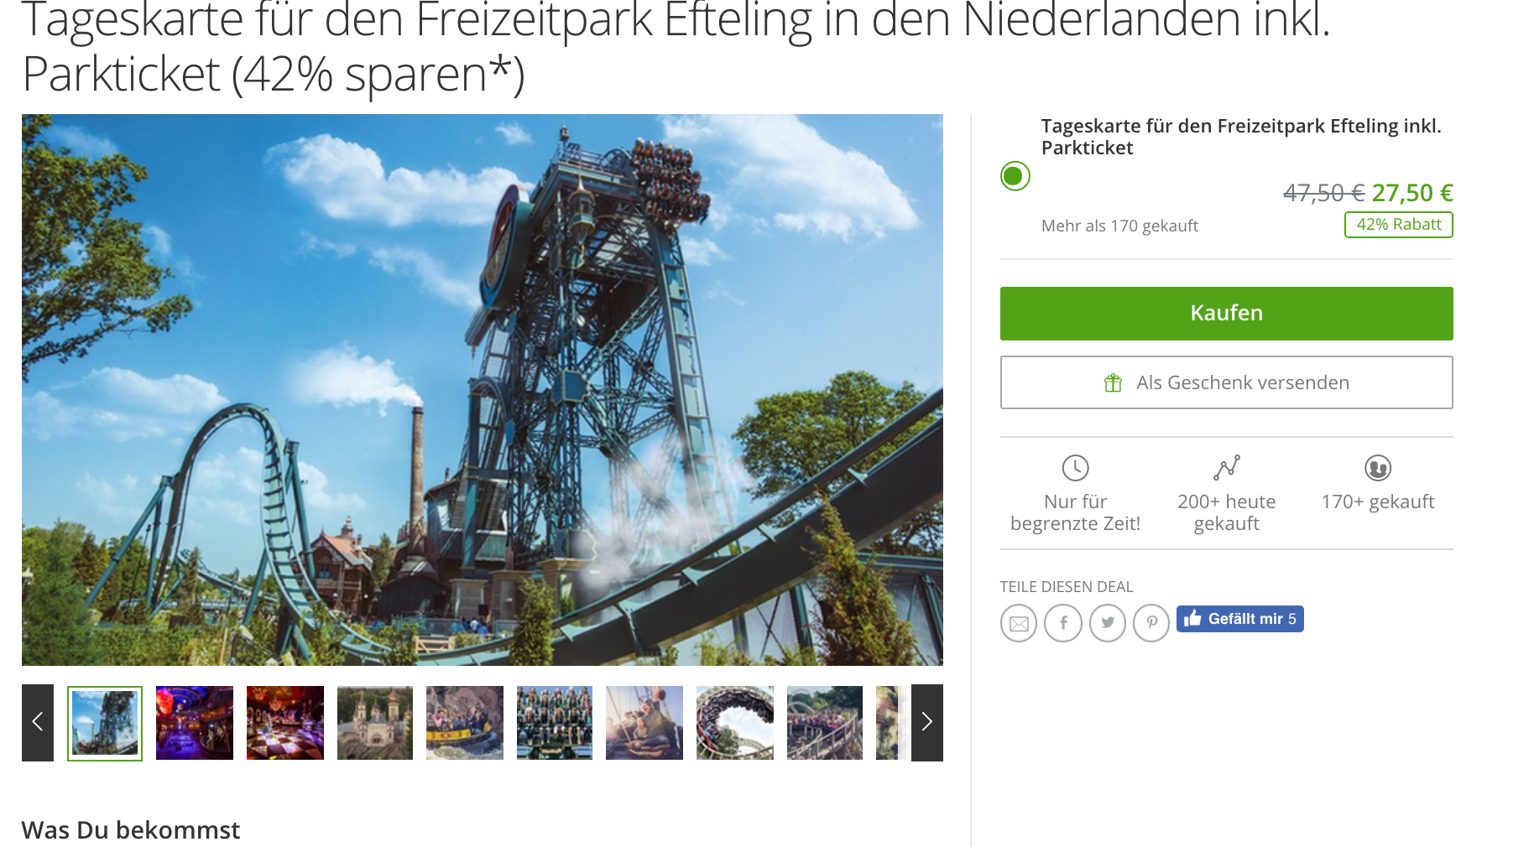The image size is (1534, 847).
Task: Select the first tower coaster thumbnail
Action: coord(105,723)
